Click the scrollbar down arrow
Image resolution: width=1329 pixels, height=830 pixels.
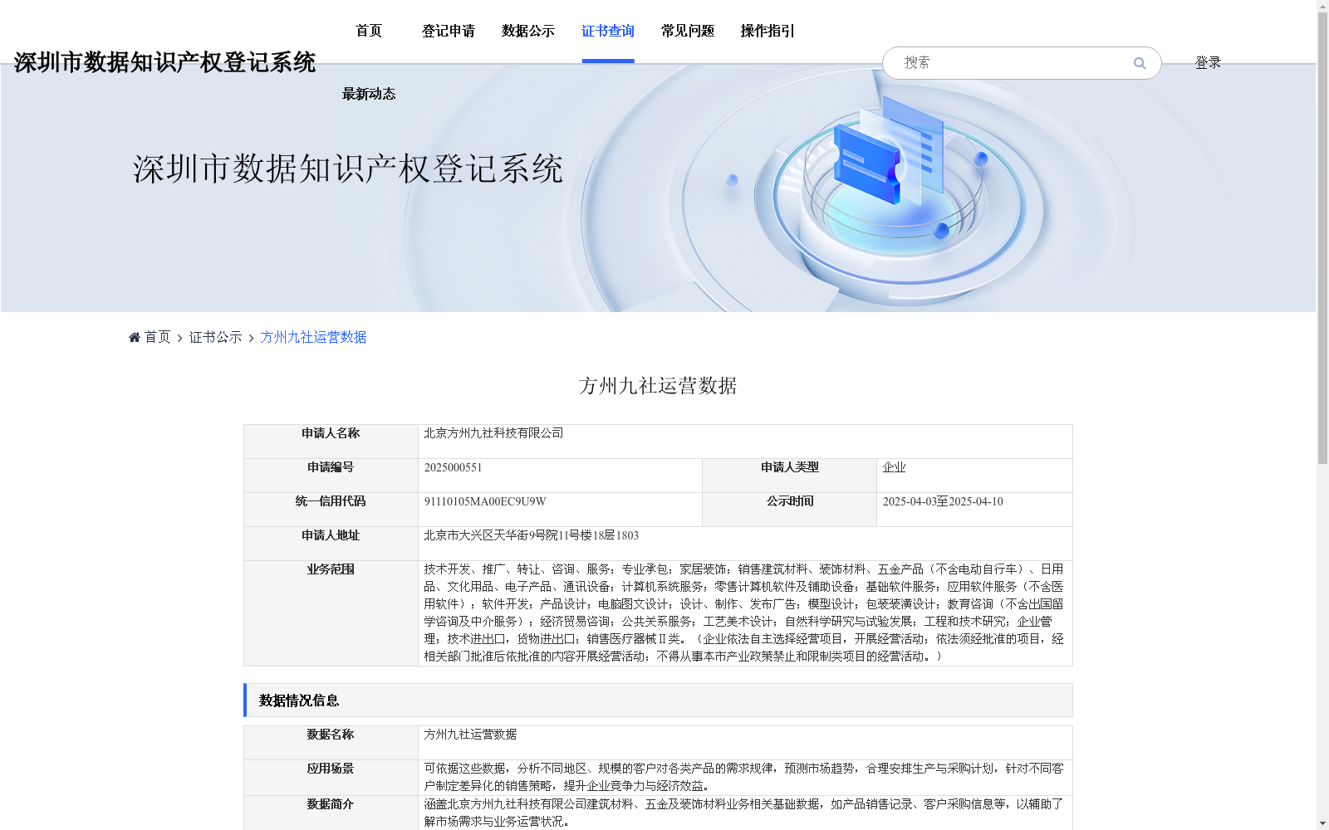[x=1322, y=823]
